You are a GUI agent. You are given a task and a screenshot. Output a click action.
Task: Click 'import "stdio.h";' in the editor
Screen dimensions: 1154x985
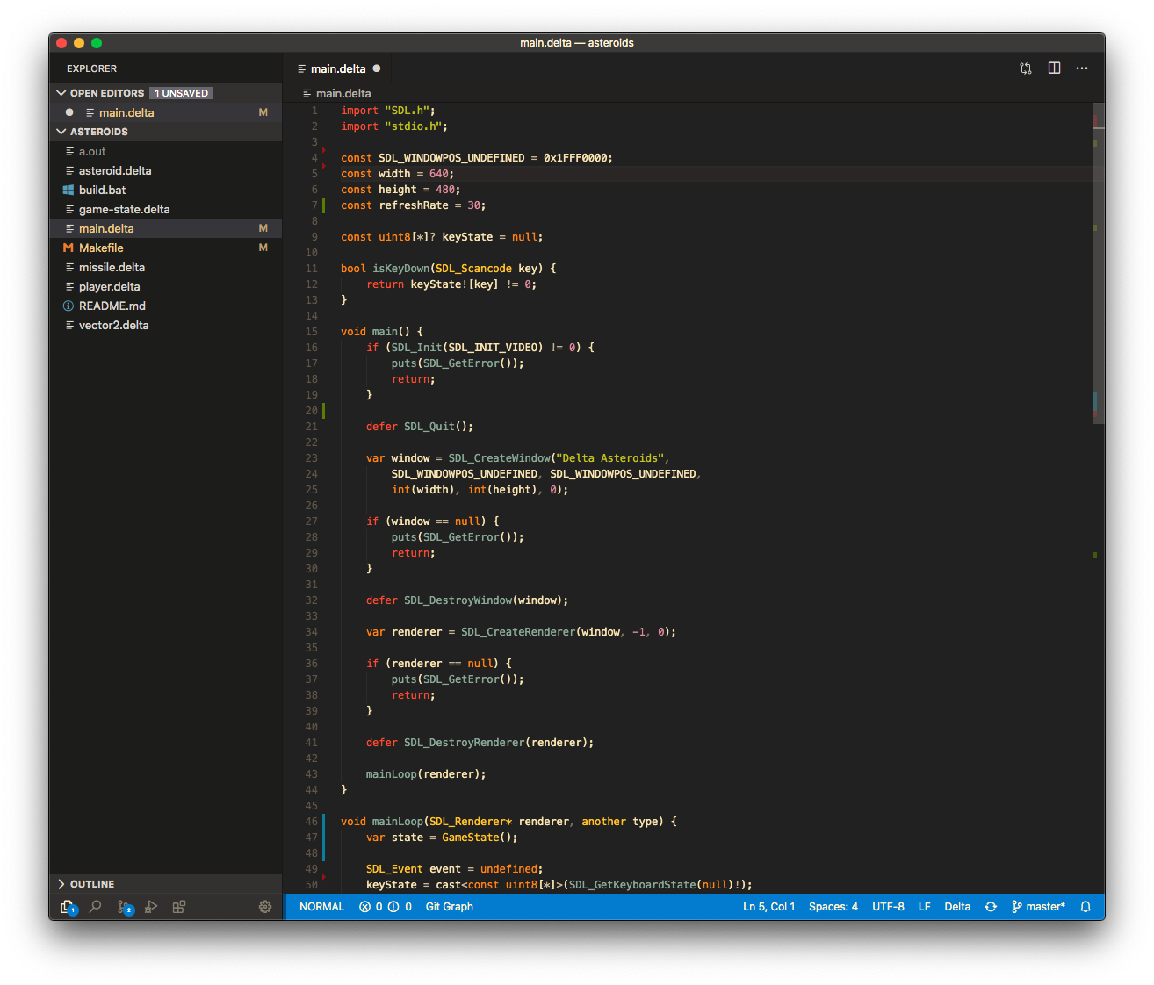coord(394,126)
